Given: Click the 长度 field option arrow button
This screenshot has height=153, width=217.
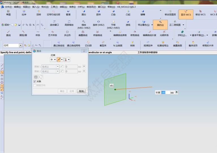Looking at the screenshot, I should pyautogui.click(x=177, y=92).
